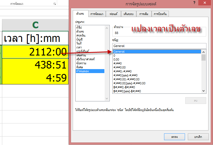Select column C header in Excel
Viewport: 213px width, 145px height.
pyautogui.click(x=35, y=25)
